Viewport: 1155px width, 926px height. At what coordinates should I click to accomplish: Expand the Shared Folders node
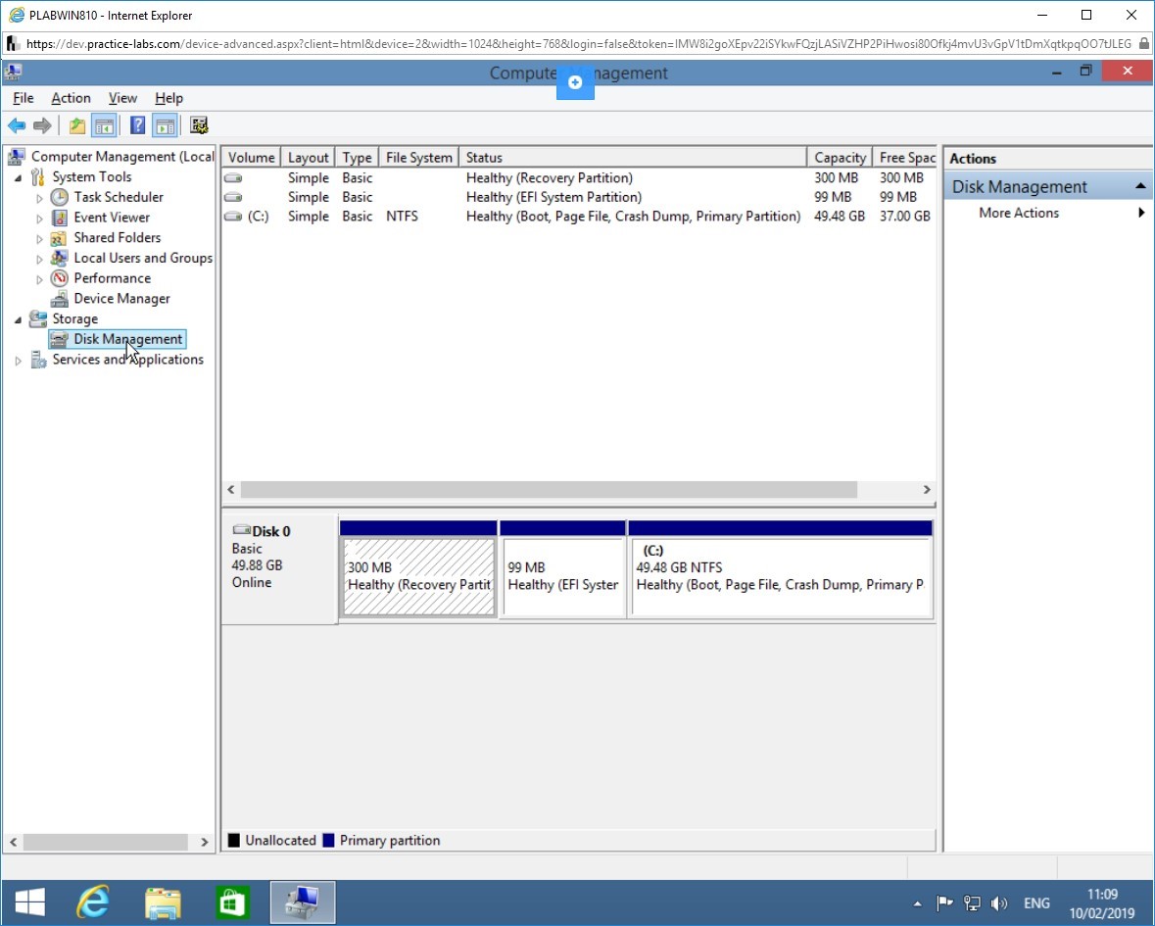(40, 239)
